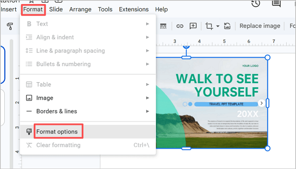
Task: Click the paint format roller icon
Action: pyautogui.click(x=10, y=26)
